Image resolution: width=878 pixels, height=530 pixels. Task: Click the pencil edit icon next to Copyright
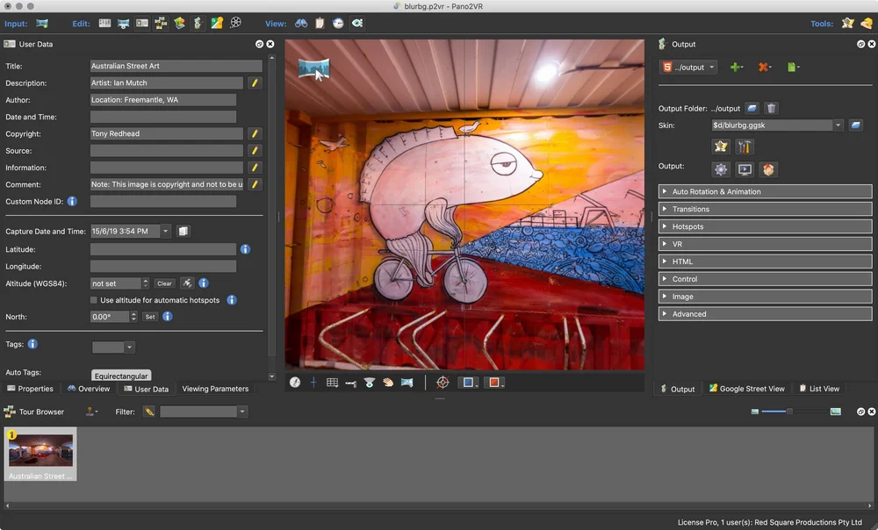(x=255, y=133)
